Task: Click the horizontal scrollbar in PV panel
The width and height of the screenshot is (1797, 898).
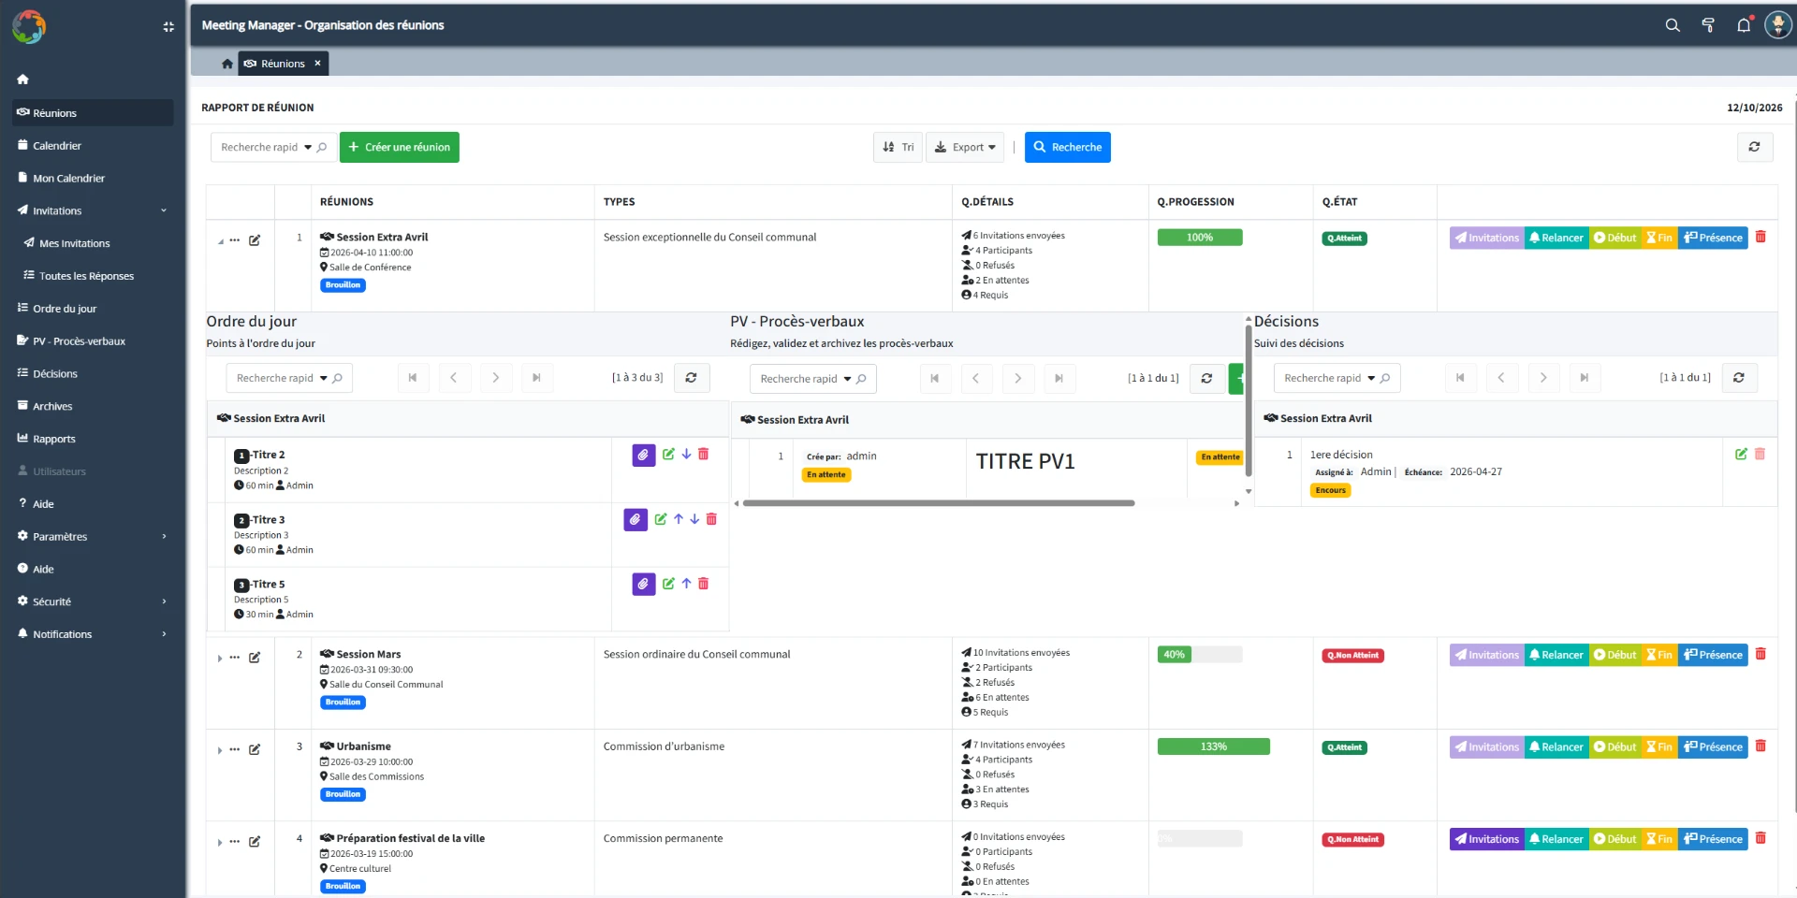Action: pyautogui.click(x=939, y=503)
